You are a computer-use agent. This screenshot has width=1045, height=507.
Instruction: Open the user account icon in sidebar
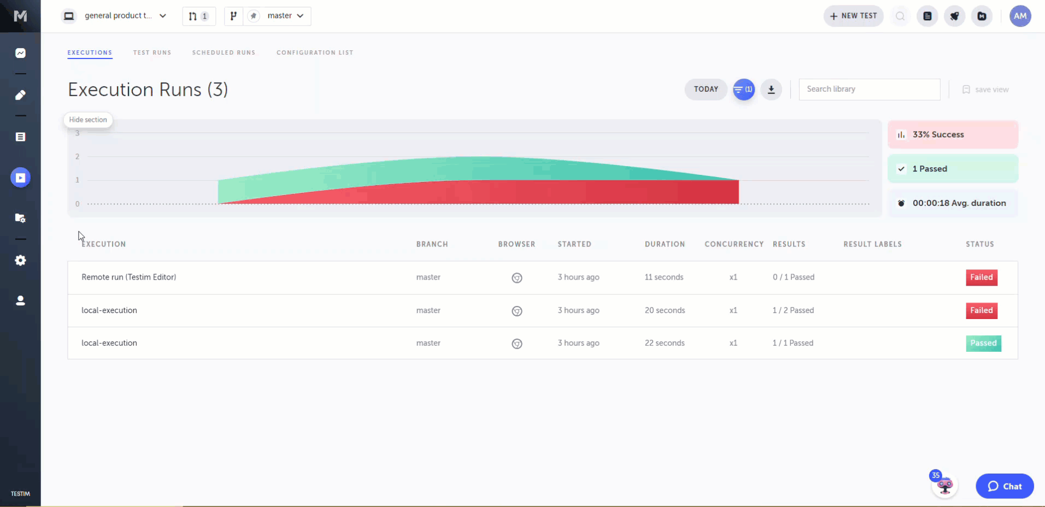tap(20, 300)
